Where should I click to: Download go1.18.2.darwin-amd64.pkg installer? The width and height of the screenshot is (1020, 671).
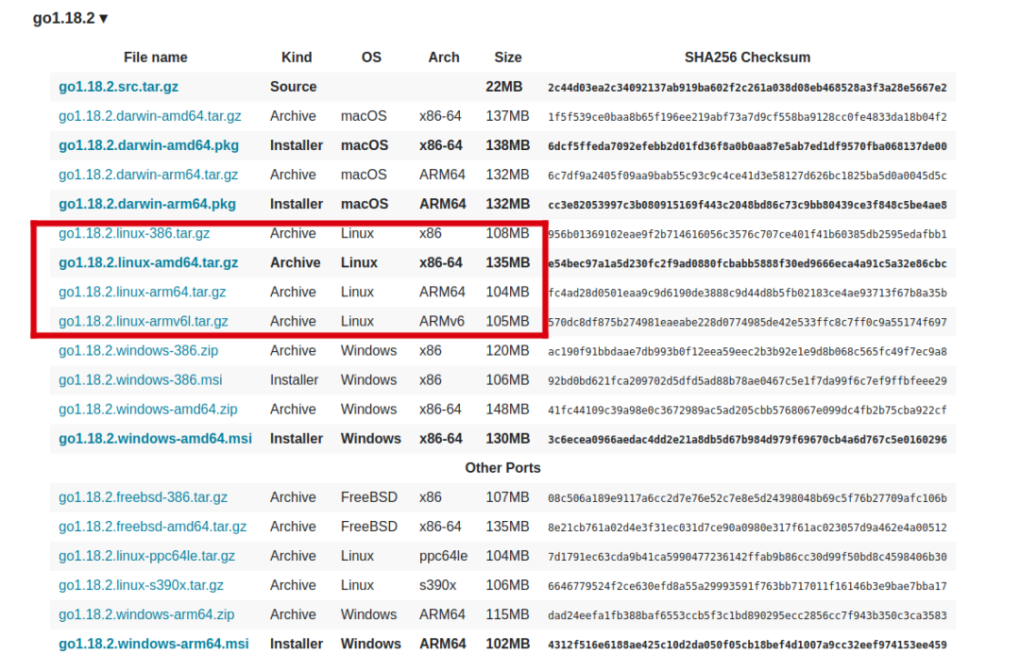pos(148,145)
